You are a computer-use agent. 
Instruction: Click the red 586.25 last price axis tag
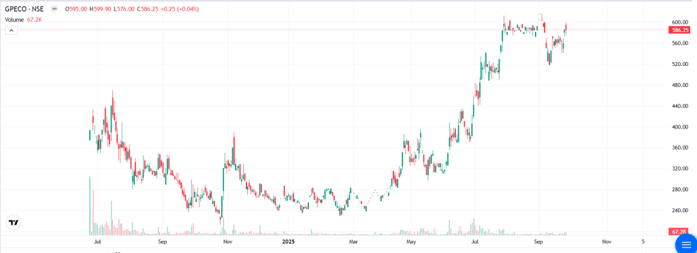680,30
